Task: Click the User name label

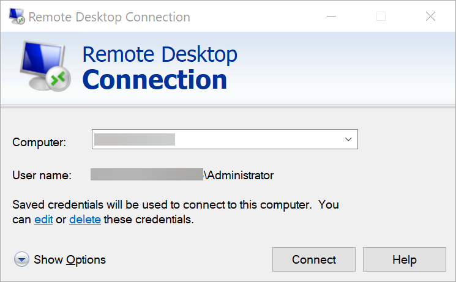Action: 42,176
